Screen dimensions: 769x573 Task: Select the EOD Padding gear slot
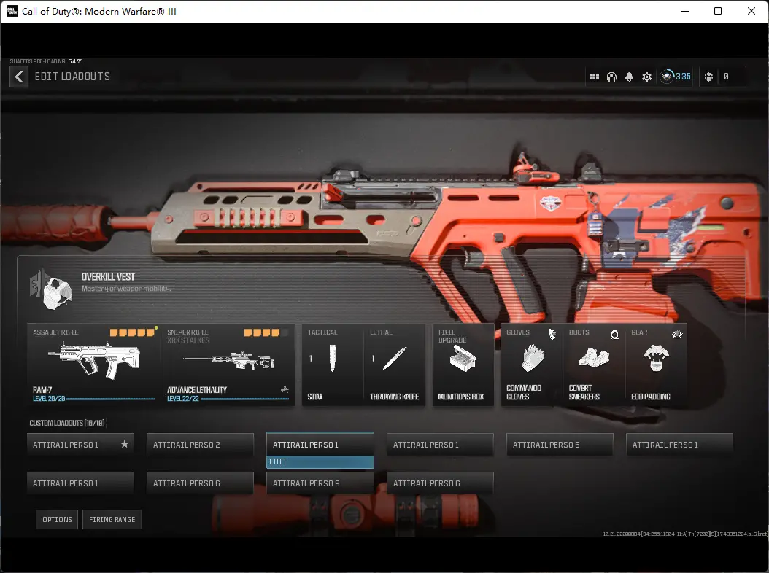(x=656, y=365)
